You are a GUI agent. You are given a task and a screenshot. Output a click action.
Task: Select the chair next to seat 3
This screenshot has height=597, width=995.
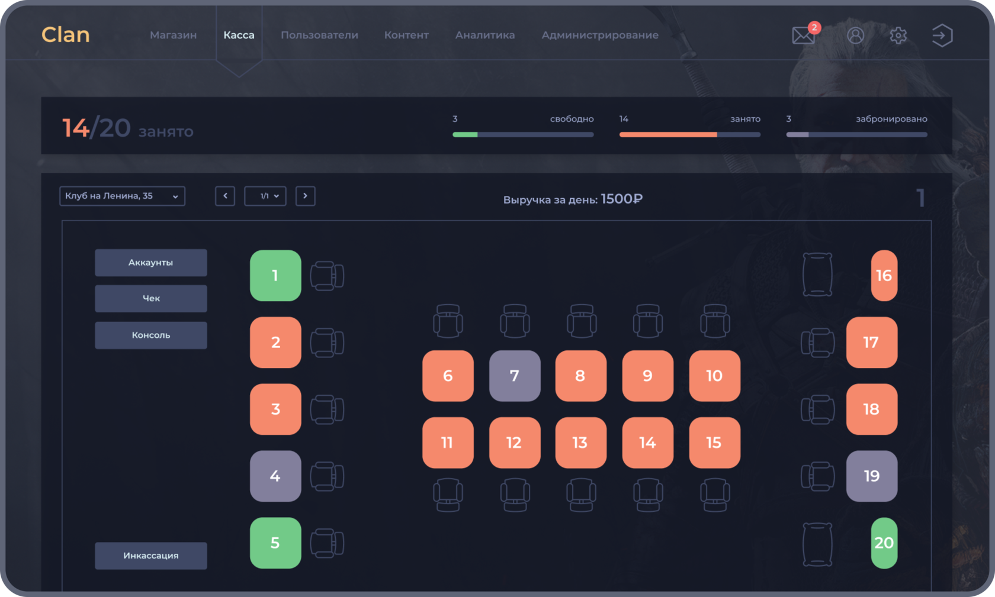pyautogui.click(x=327, y=409)
